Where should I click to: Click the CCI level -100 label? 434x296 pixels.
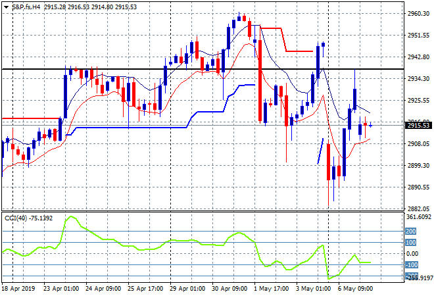click(412, 265)
